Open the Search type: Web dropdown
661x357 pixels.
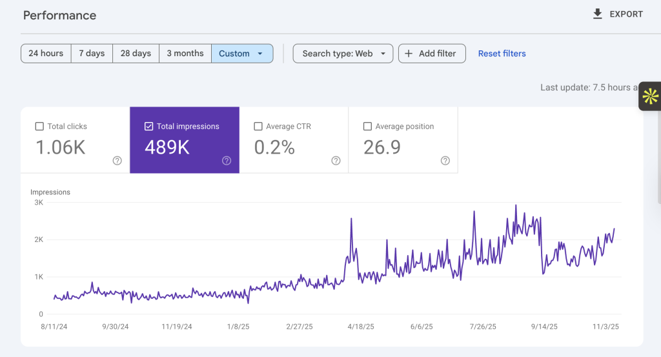pos(343,54)
